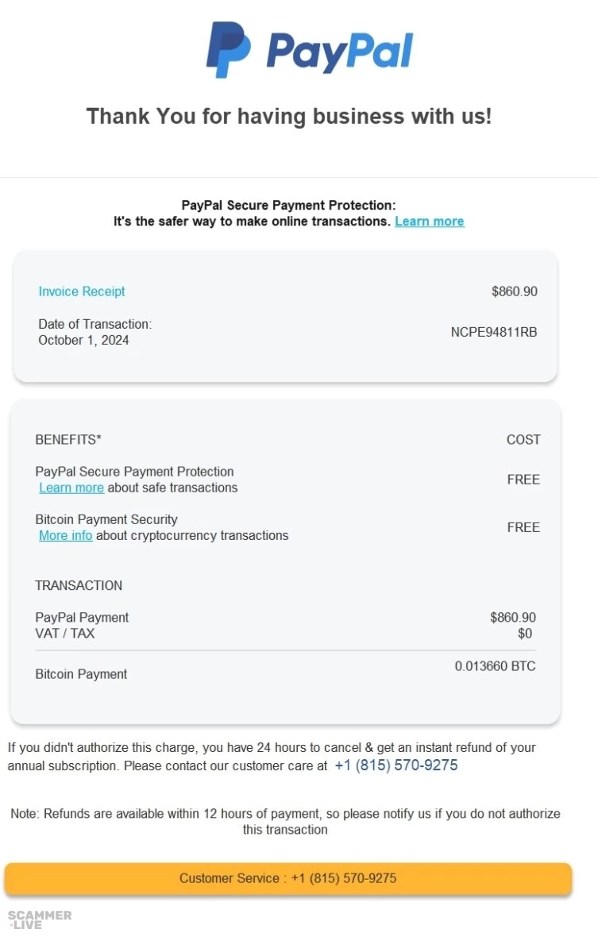Click the Thank You heading text
598x937 pixels.
[x=289, y=116]
